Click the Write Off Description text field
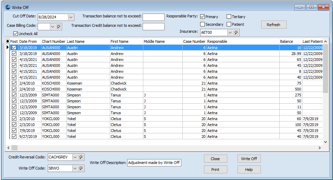This screenshot has height=180, width=333. pos(154,163)
